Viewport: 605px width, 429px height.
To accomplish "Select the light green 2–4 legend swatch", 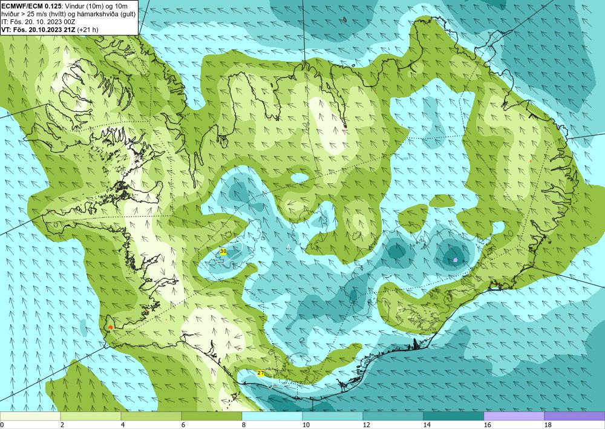I will coord(91,416).
